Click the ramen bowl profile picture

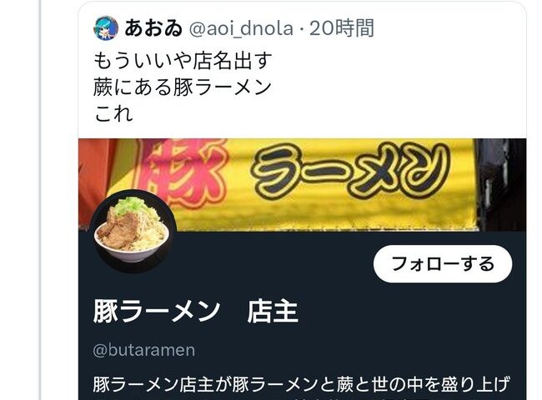(x=133, y=231)
